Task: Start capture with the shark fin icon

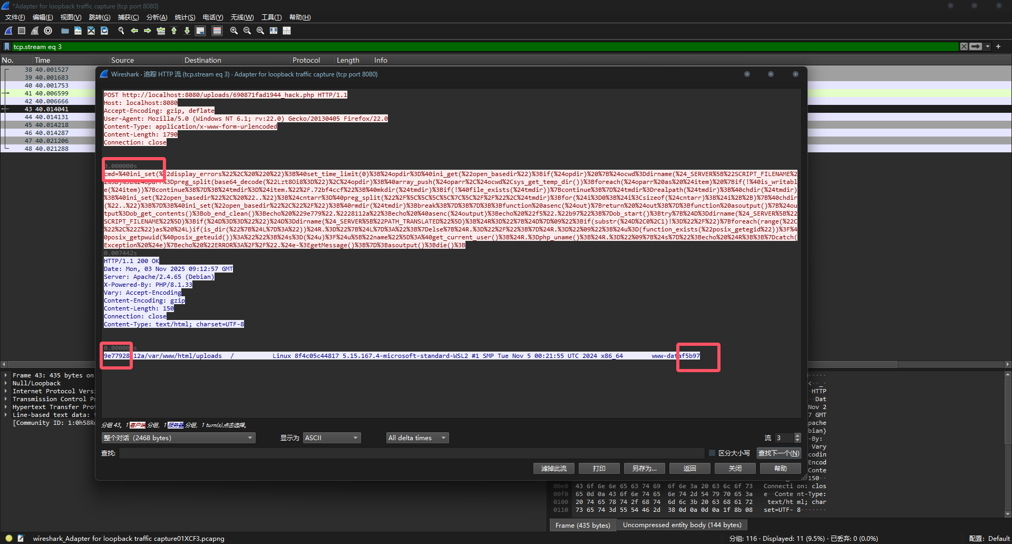Action: pos(8,31)
